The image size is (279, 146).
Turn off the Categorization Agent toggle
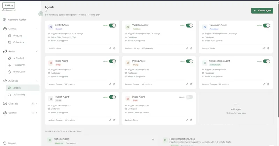(x=266, y=61)
